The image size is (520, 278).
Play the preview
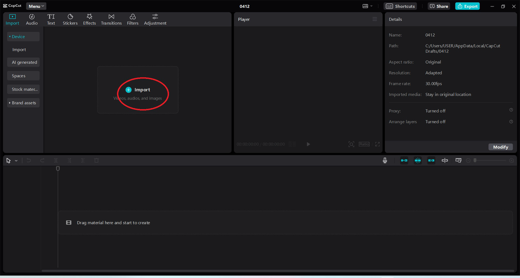click(308, 144)
